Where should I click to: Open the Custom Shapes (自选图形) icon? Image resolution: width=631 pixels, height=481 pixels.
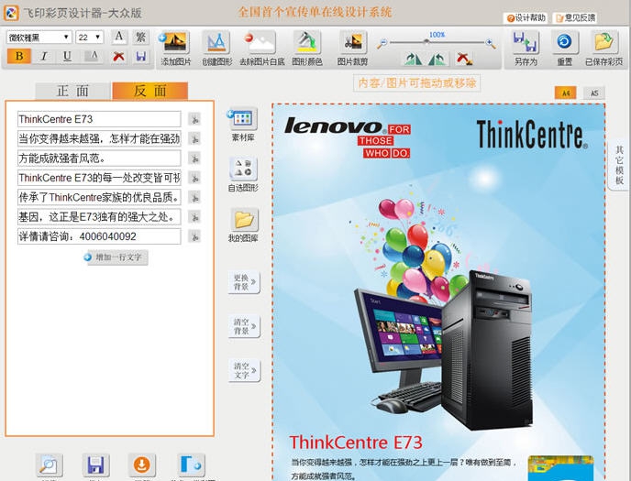pos(243,169)
